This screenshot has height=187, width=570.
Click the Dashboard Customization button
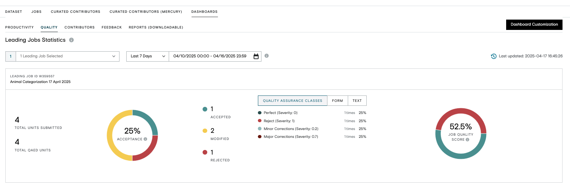pos(534,25)
